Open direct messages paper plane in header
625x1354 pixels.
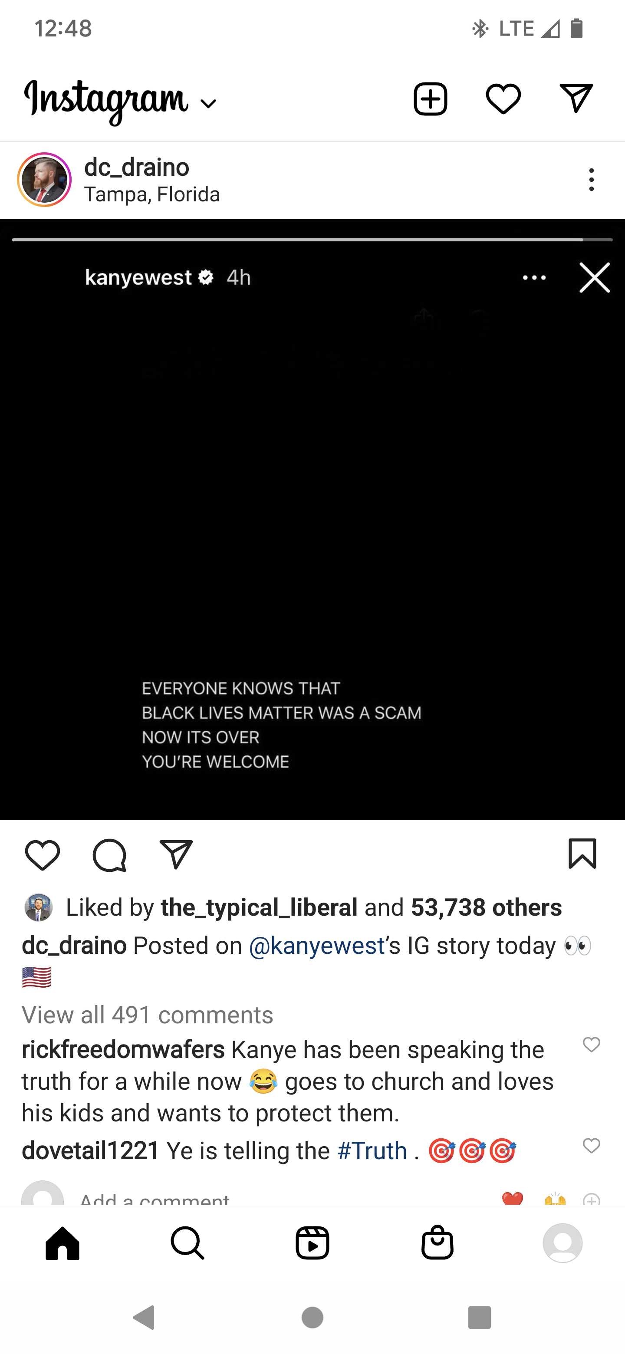coord(576,98)
